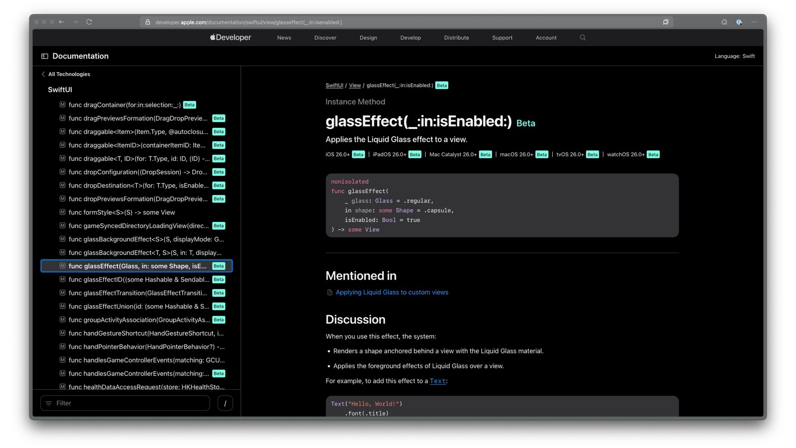Select func dragPreviewsFormation in the top rows
Viewport: 796px width, 448px height.
click(x=136, y=118)
